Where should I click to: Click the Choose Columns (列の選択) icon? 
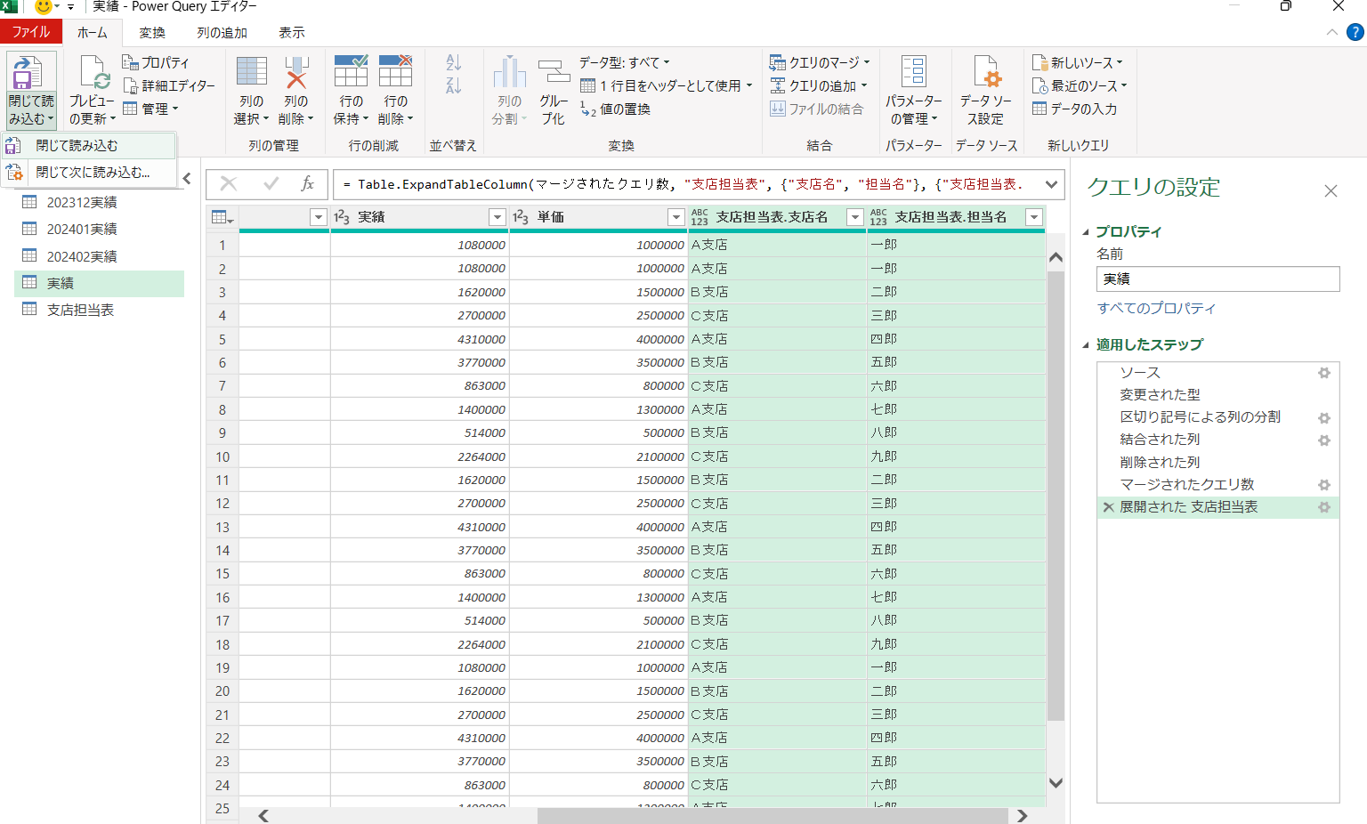tap(251, 71)
